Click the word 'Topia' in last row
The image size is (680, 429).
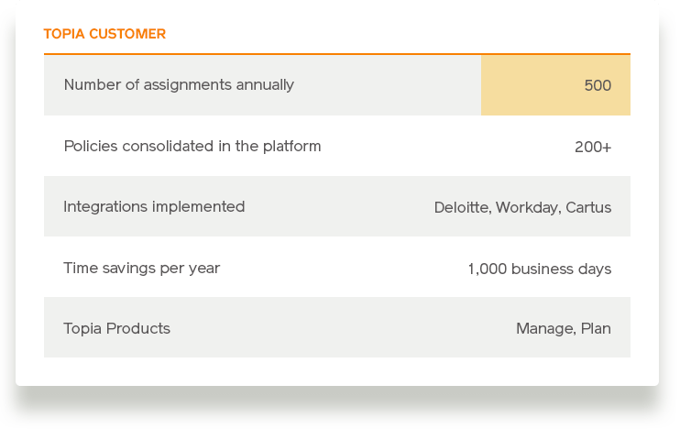click(82, 329)
